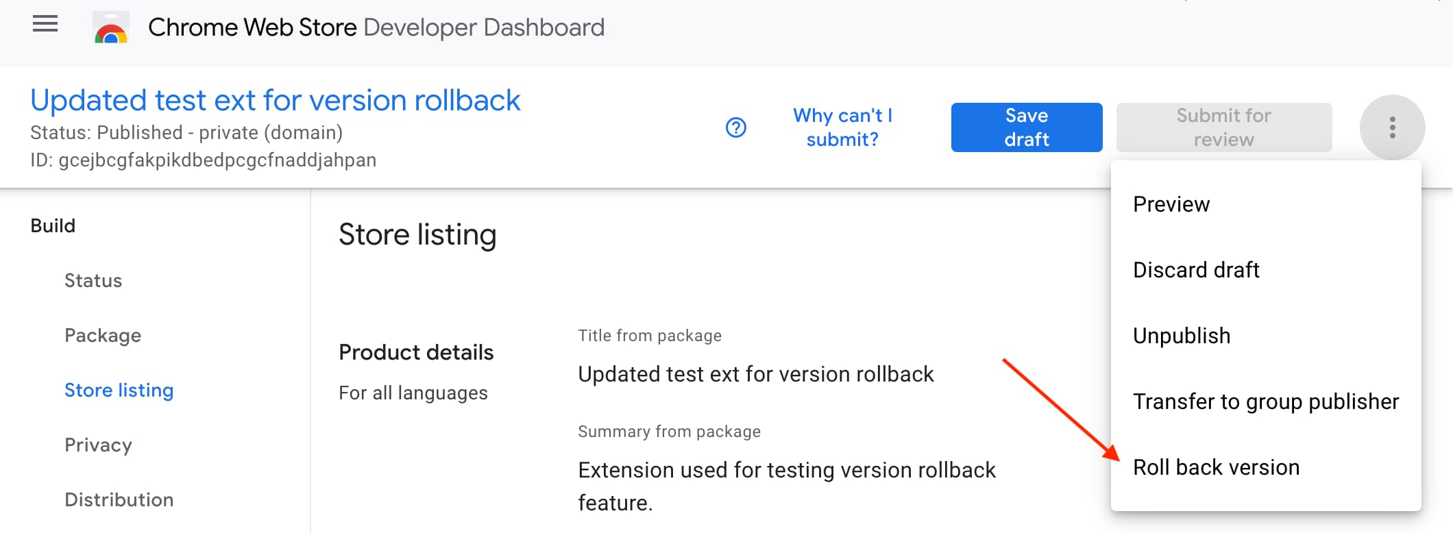Click the 'Why can't I submit?' link
This screenshot has height=533, width=1453.
[842, 127]
